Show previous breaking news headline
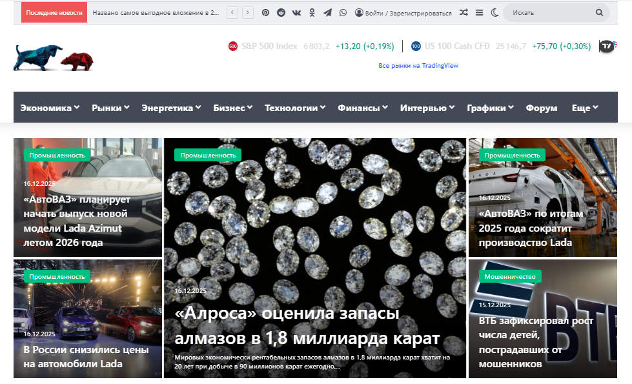Image resolution: width=632 pixels, height=384 pixels. (232, 13)
